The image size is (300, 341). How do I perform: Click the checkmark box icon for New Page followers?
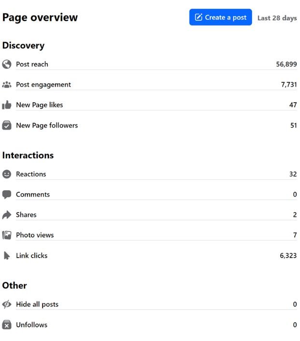coord(7,125)
